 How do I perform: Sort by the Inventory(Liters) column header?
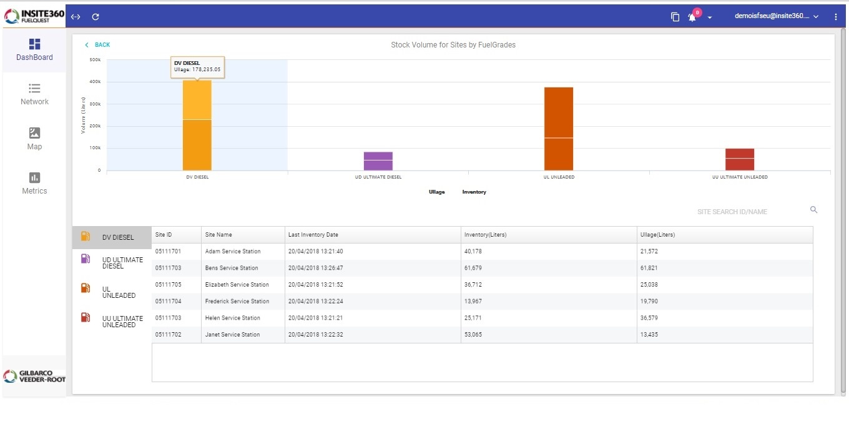(x=485, y=235)
